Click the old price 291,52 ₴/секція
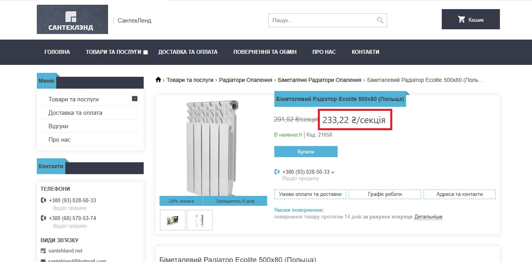Screen dimensions: 532x262 (x=296, y=119)
